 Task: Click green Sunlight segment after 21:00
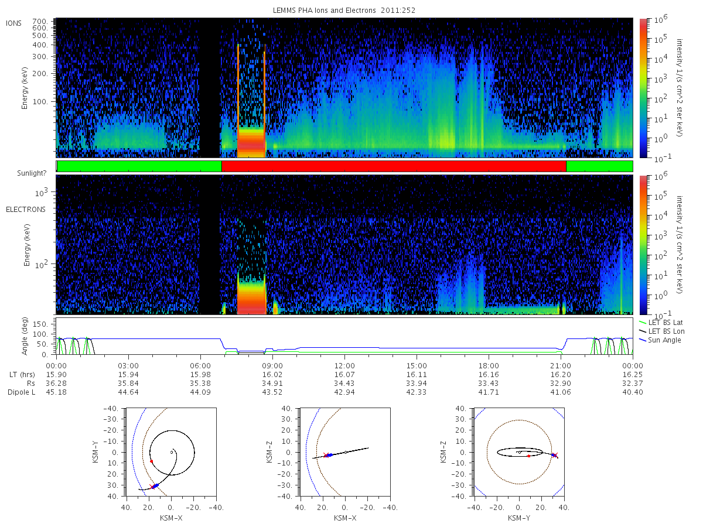point(599,166)
